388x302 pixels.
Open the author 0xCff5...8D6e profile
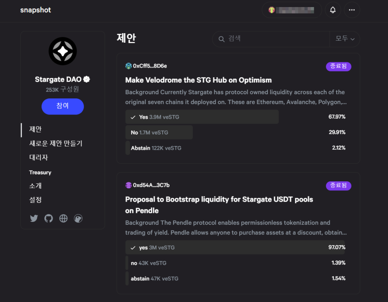click(150, 66)
